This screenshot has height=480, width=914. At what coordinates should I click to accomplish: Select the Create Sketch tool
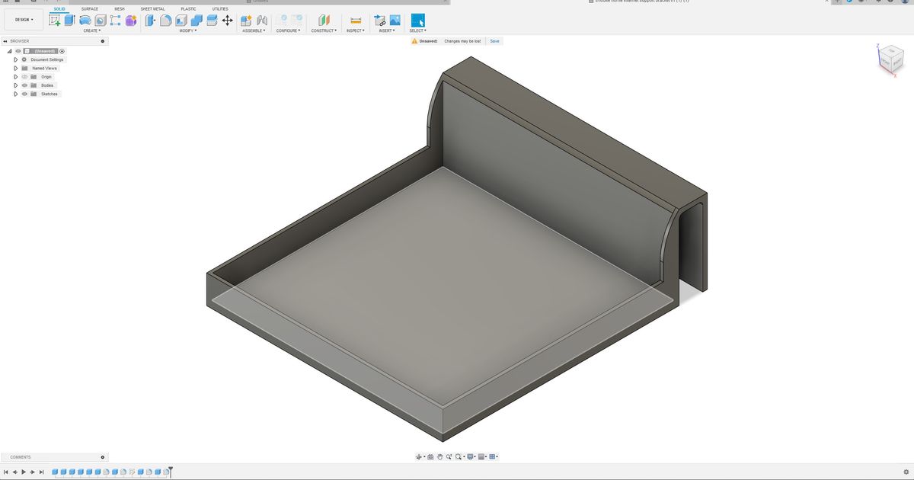click(55, 21)
